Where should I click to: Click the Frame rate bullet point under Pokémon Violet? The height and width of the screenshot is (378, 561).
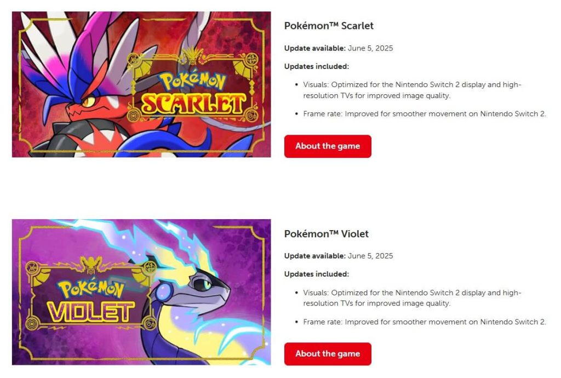tap(425, 322)
